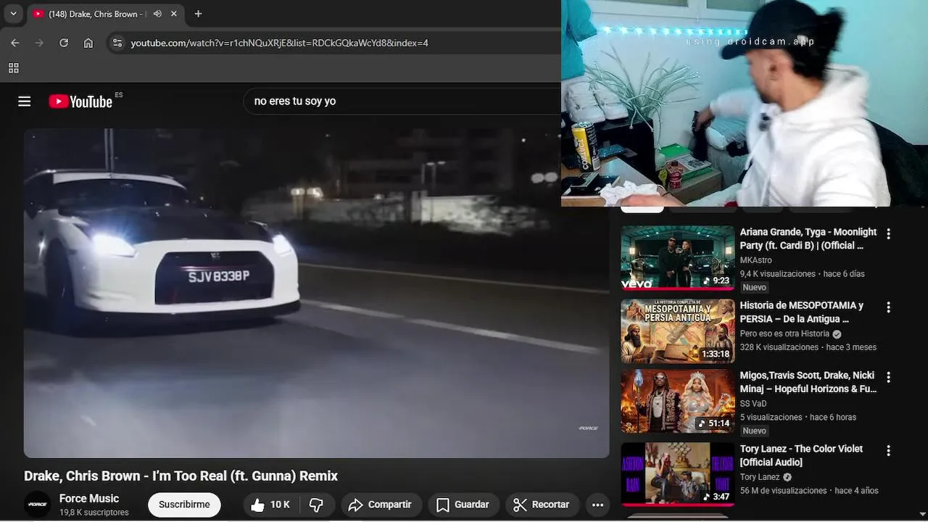Click the Compartir share button
Viewport: 928px width, 522px height.
pos(380,505)
